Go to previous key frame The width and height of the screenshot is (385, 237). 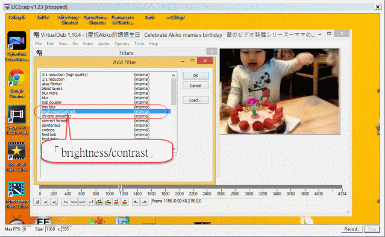[99, 202]
